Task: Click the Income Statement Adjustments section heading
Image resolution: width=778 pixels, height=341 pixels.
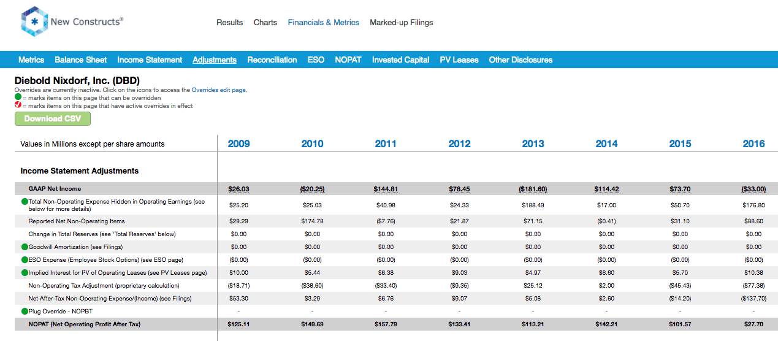Action: click(x=80, y=171)
